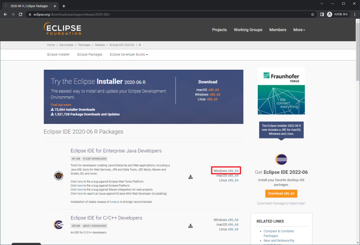Open the Working Groups navigation item
This screenshot has height=245, width=360.
pos(248,30)
